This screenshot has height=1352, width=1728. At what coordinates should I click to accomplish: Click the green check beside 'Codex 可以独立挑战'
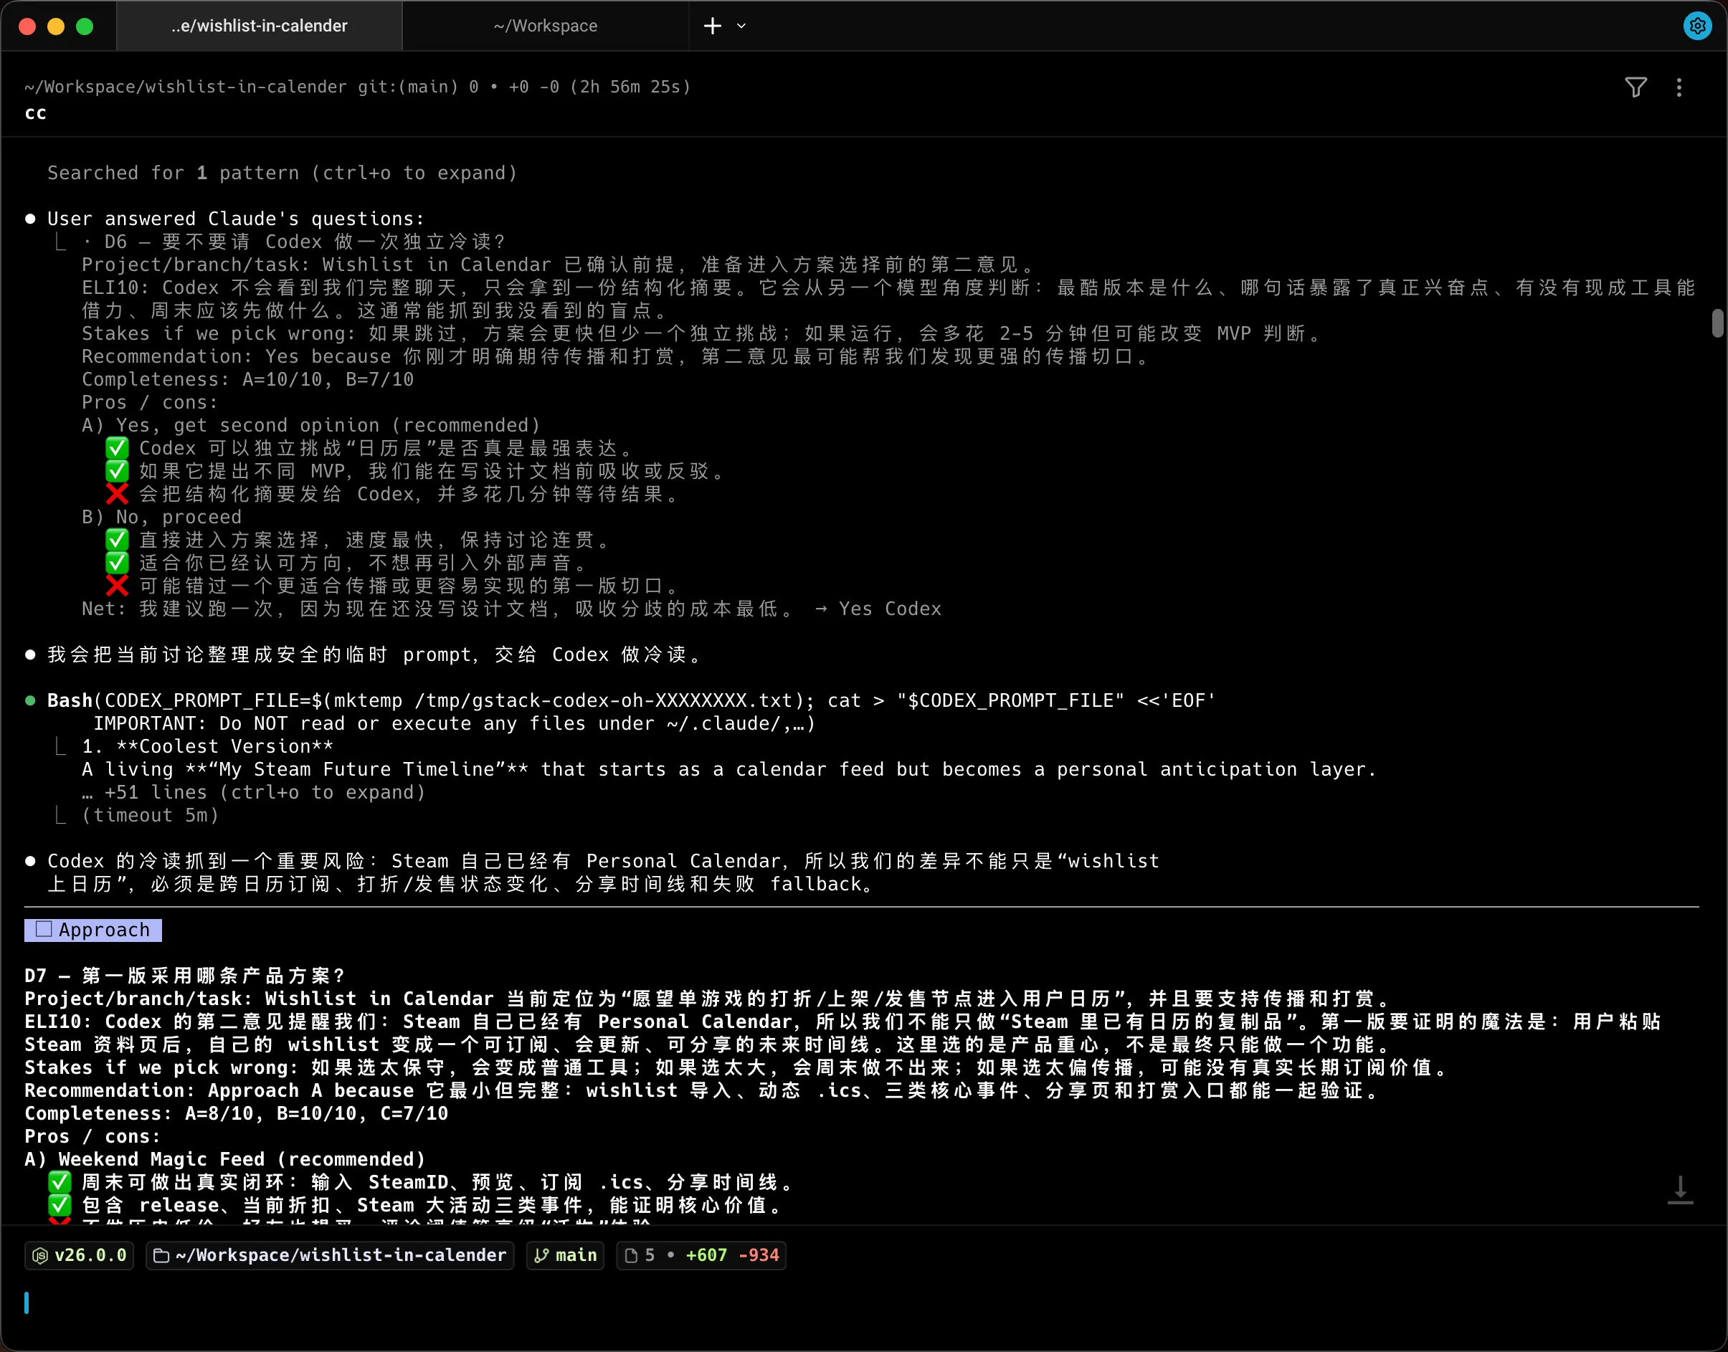tap(117, 449)
